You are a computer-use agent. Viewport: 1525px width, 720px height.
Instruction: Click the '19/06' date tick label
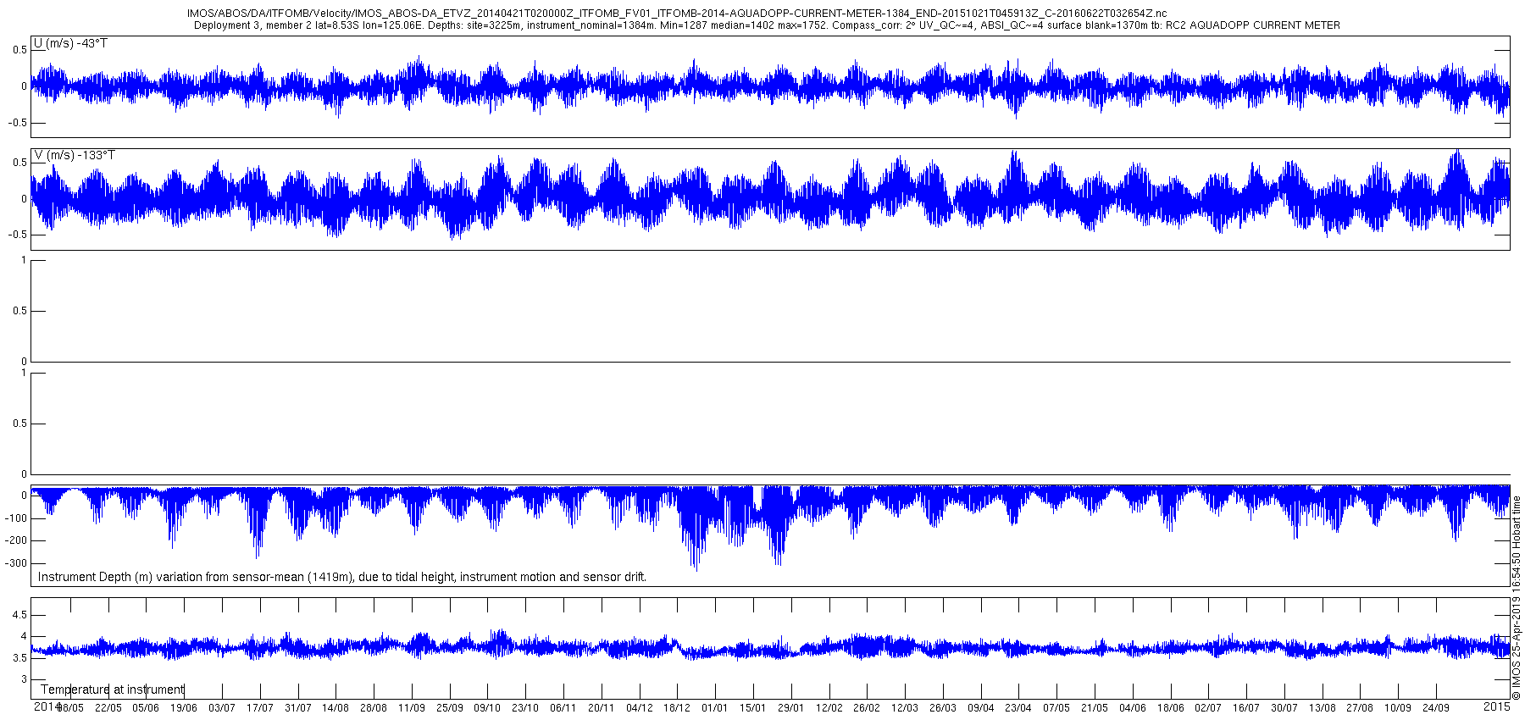[x=184, y=708]
